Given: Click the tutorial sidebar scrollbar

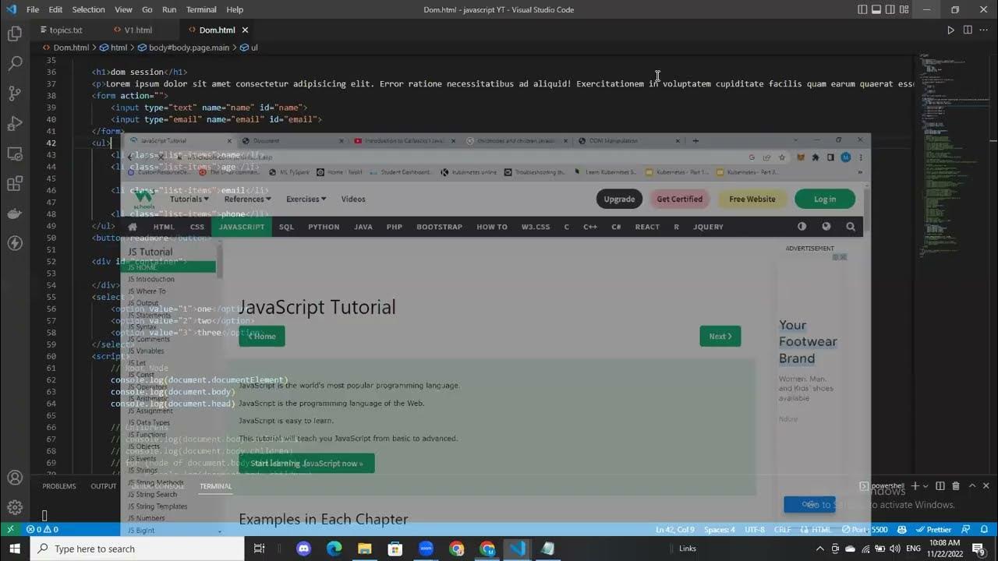Looking at the screenshot, I should click(220, 261).
